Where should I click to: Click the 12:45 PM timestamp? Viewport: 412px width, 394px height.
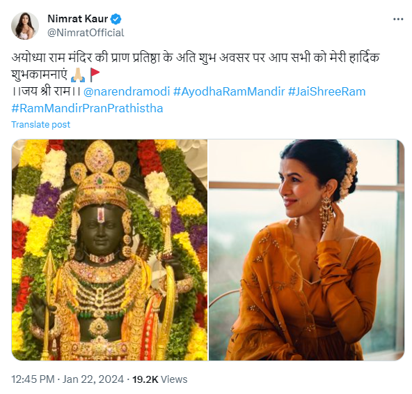33,379
